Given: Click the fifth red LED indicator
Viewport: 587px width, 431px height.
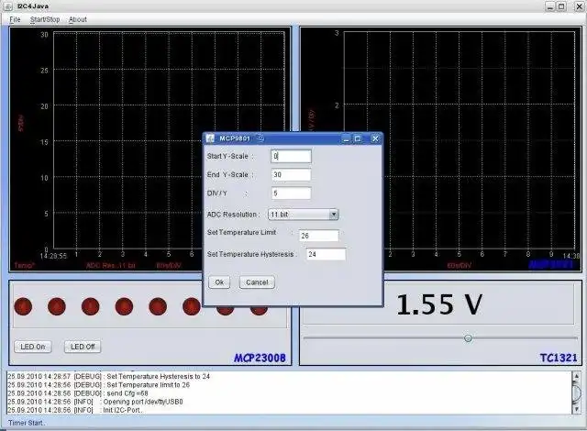Looking at the screenshot, I should pos(158,306).
